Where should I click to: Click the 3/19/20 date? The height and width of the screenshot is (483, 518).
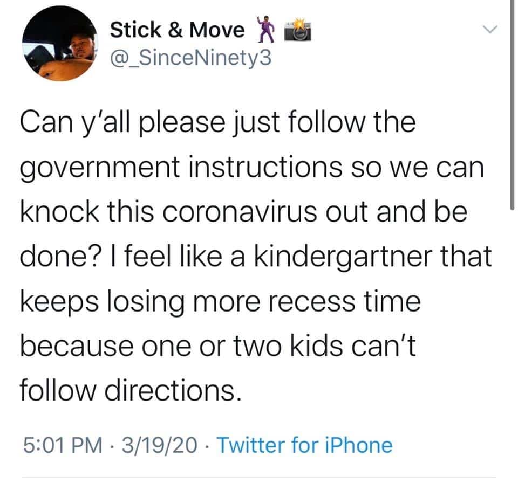point(160,445)
